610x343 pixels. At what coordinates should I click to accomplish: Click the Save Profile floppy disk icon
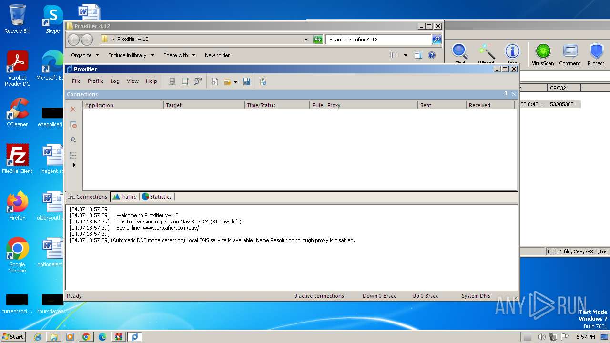tap(246, 81)
